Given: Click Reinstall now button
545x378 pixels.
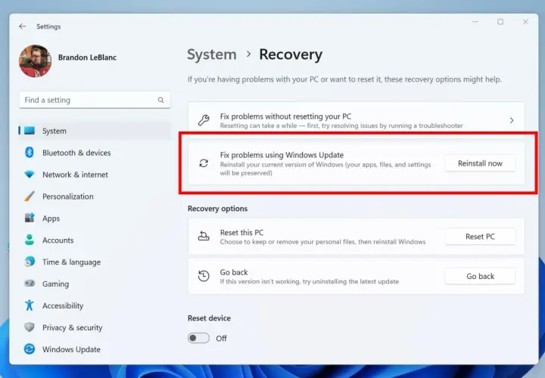Looking at the screenshot, I should click(480, 163).
